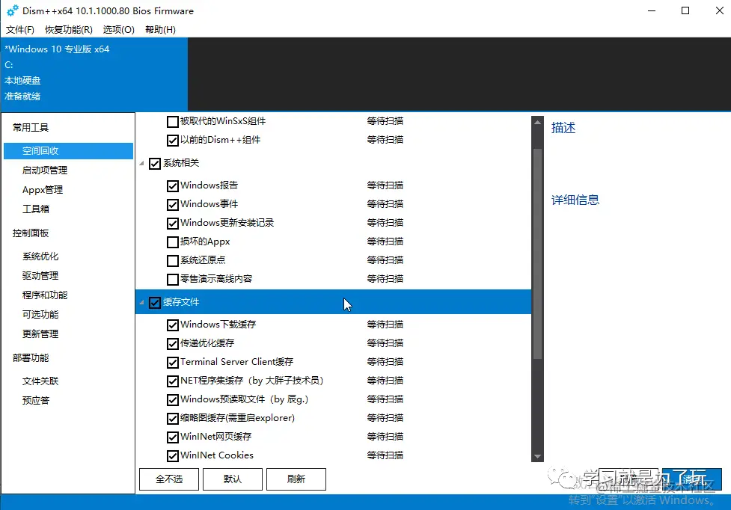Open the 文件(F) menu

point(19,29)
